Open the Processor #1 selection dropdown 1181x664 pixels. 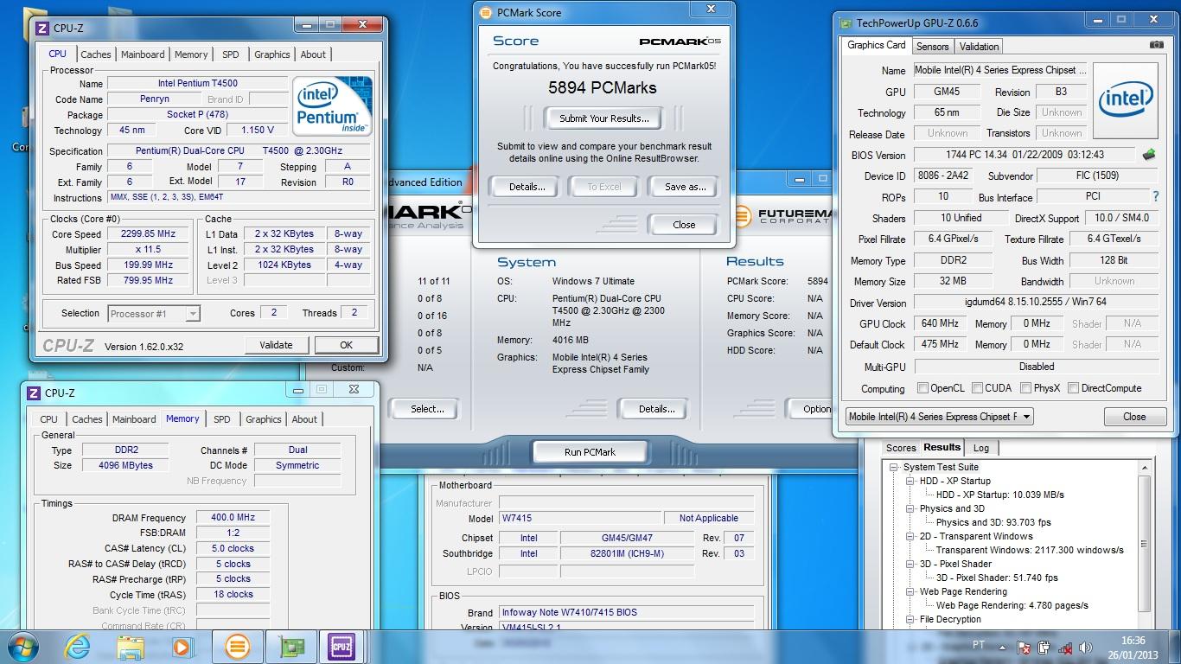tap(154, 314)
